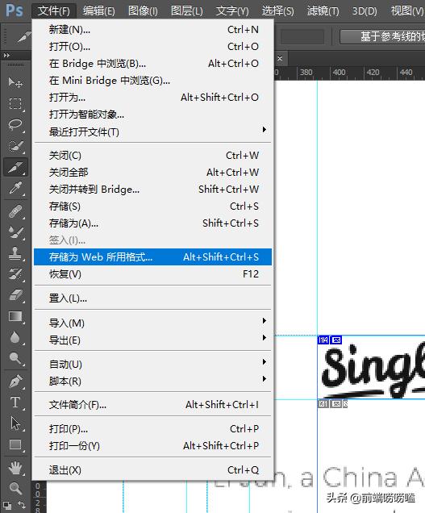Choose 存储为 Web 所用格式... entry
This screenshot has width=425, height=513.
click(x=152, y=256)
